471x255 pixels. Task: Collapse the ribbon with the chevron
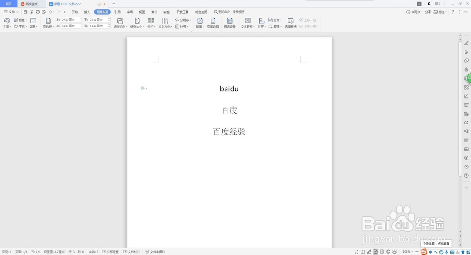[466, 12]
